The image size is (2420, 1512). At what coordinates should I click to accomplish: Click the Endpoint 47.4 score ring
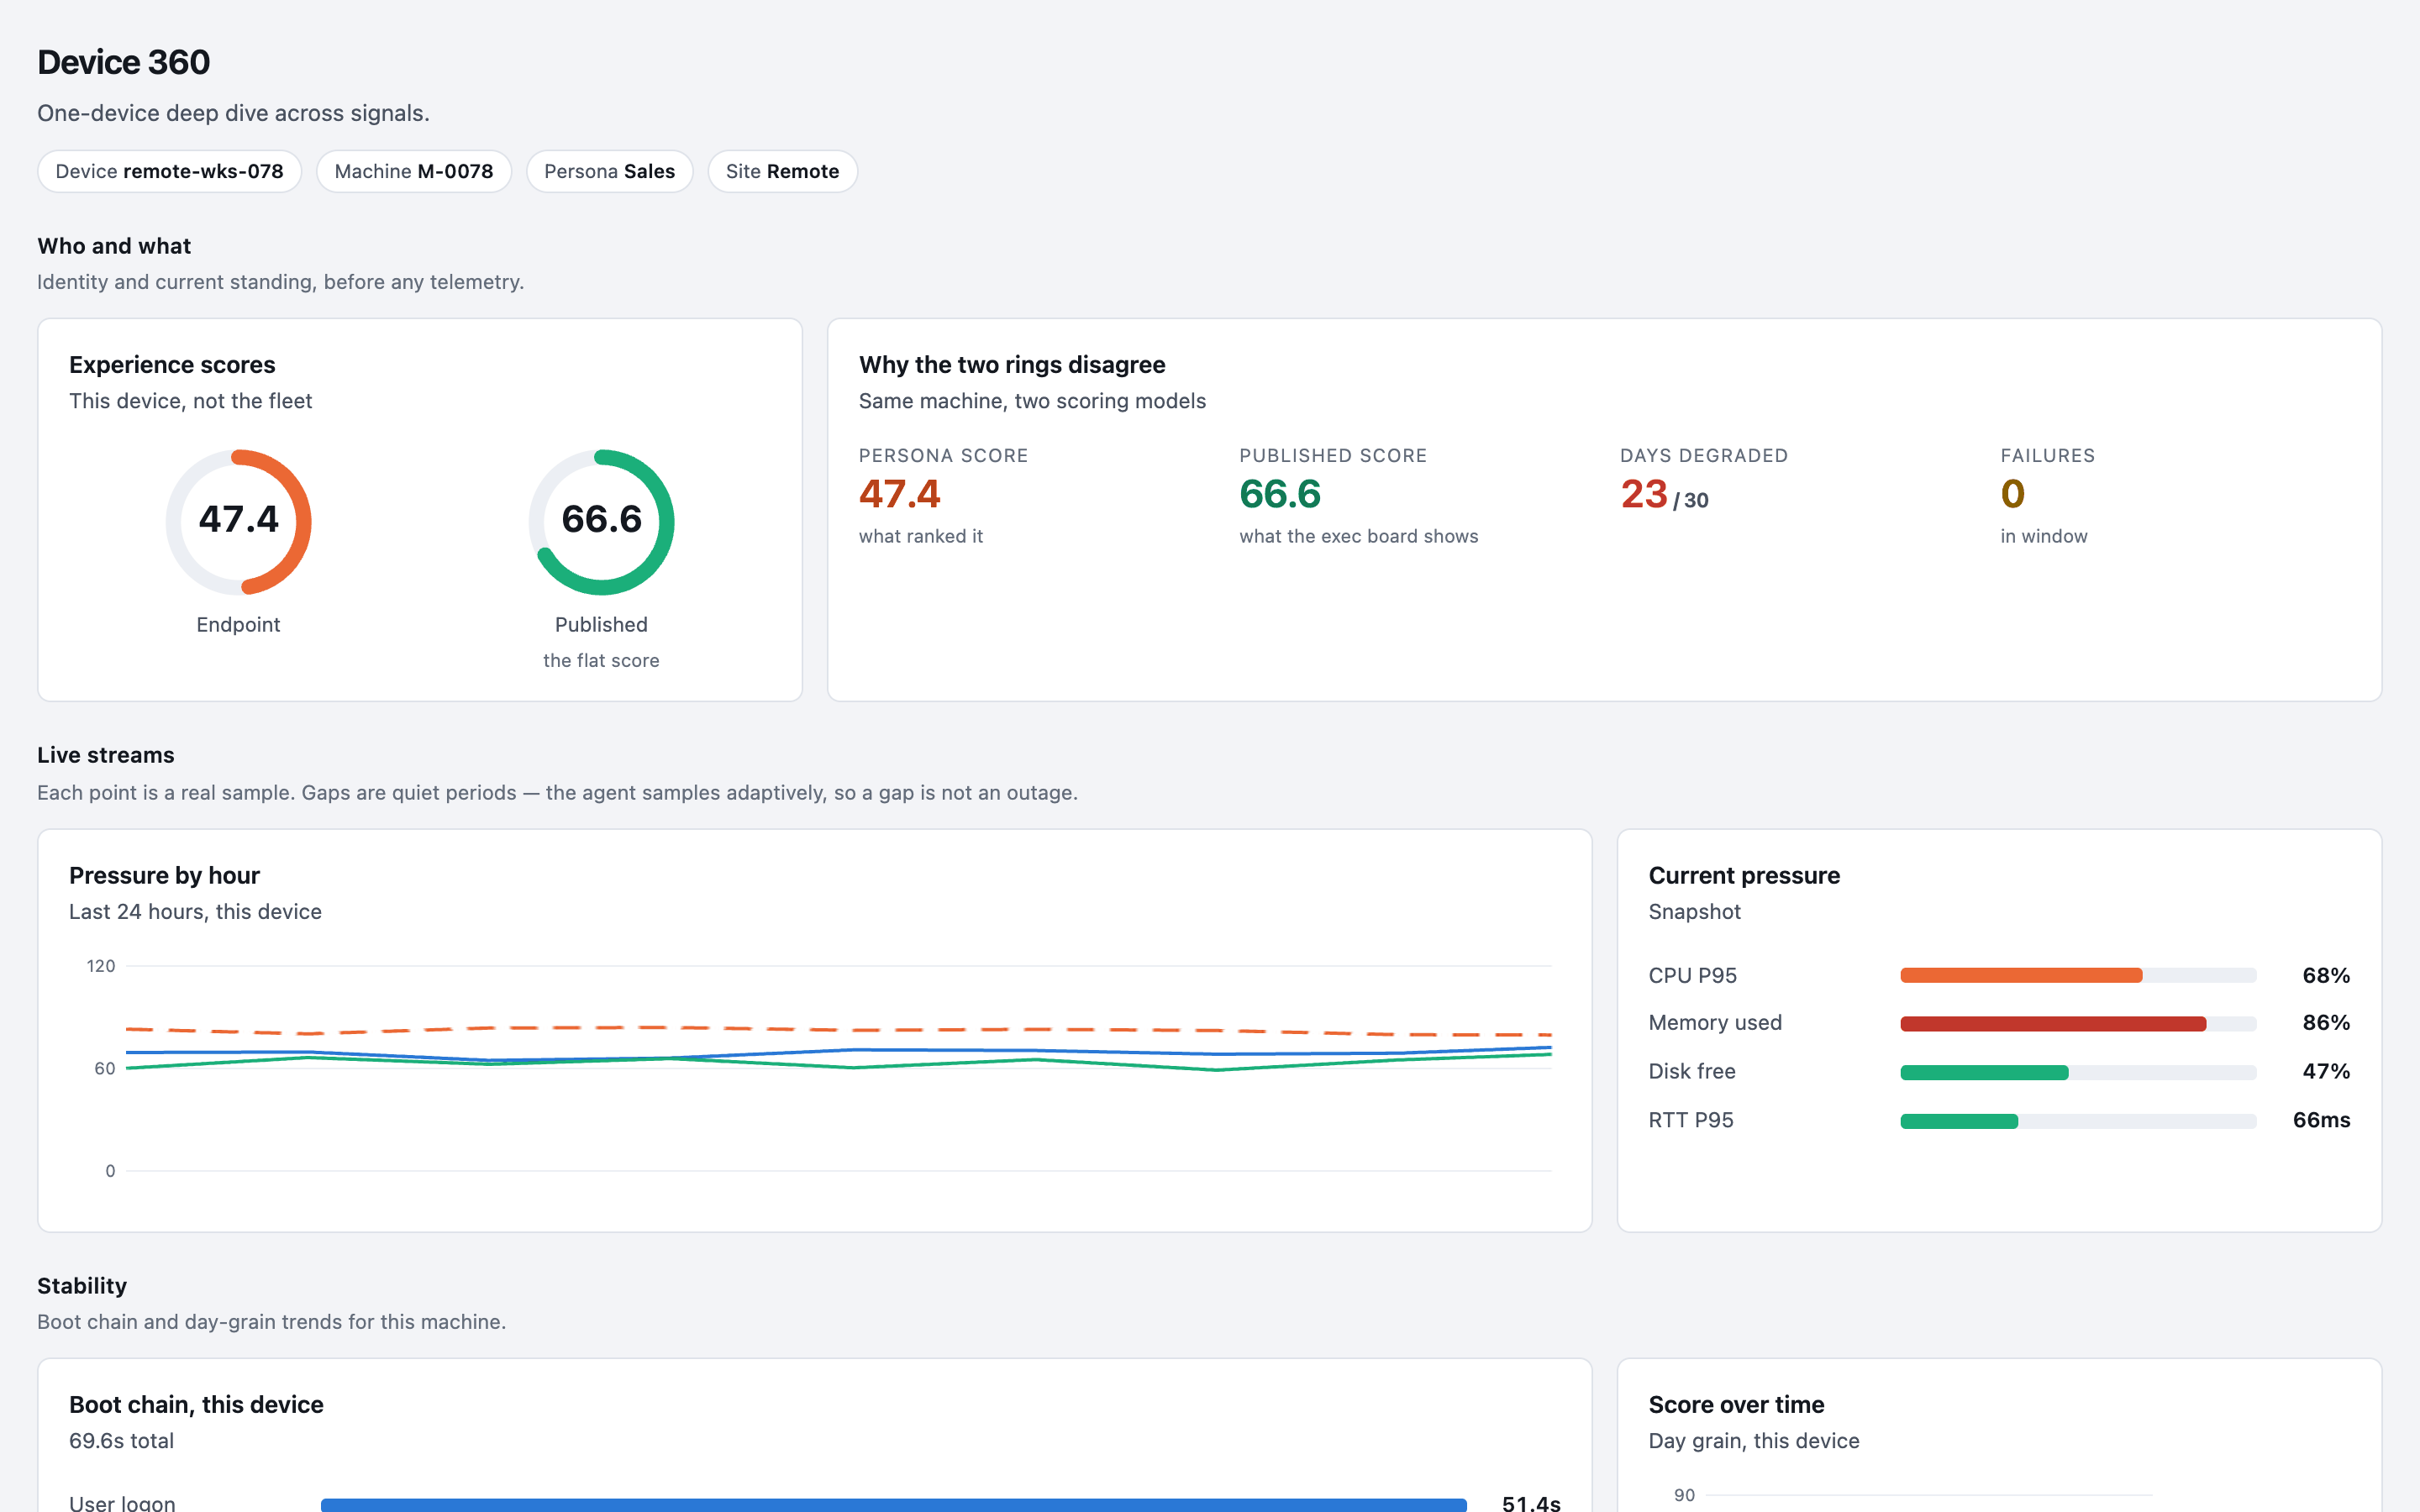(238, 522)
